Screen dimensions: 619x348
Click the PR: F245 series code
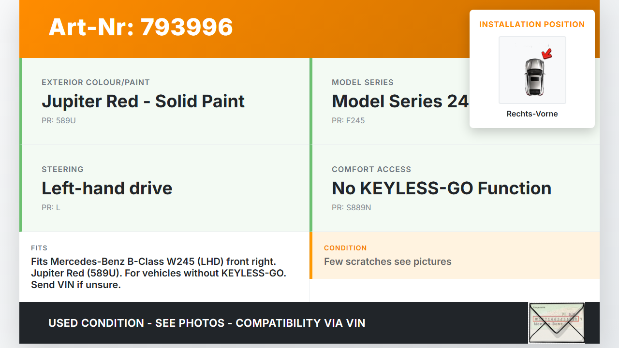tap(348, 121)
